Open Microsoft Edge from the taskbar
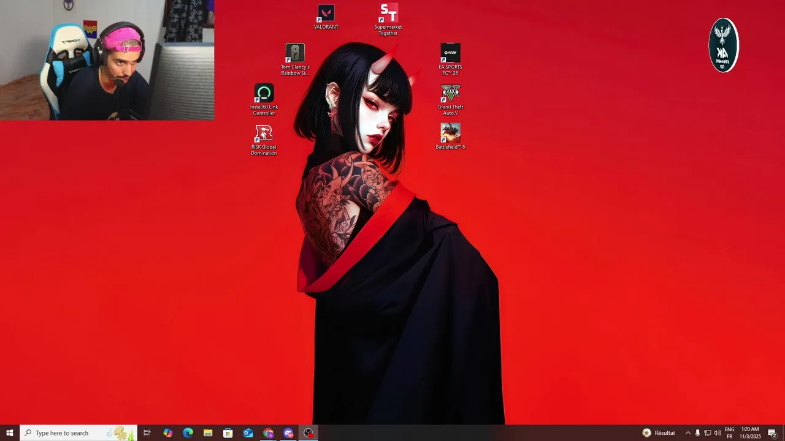785x441 pixels. click(188, 433)
